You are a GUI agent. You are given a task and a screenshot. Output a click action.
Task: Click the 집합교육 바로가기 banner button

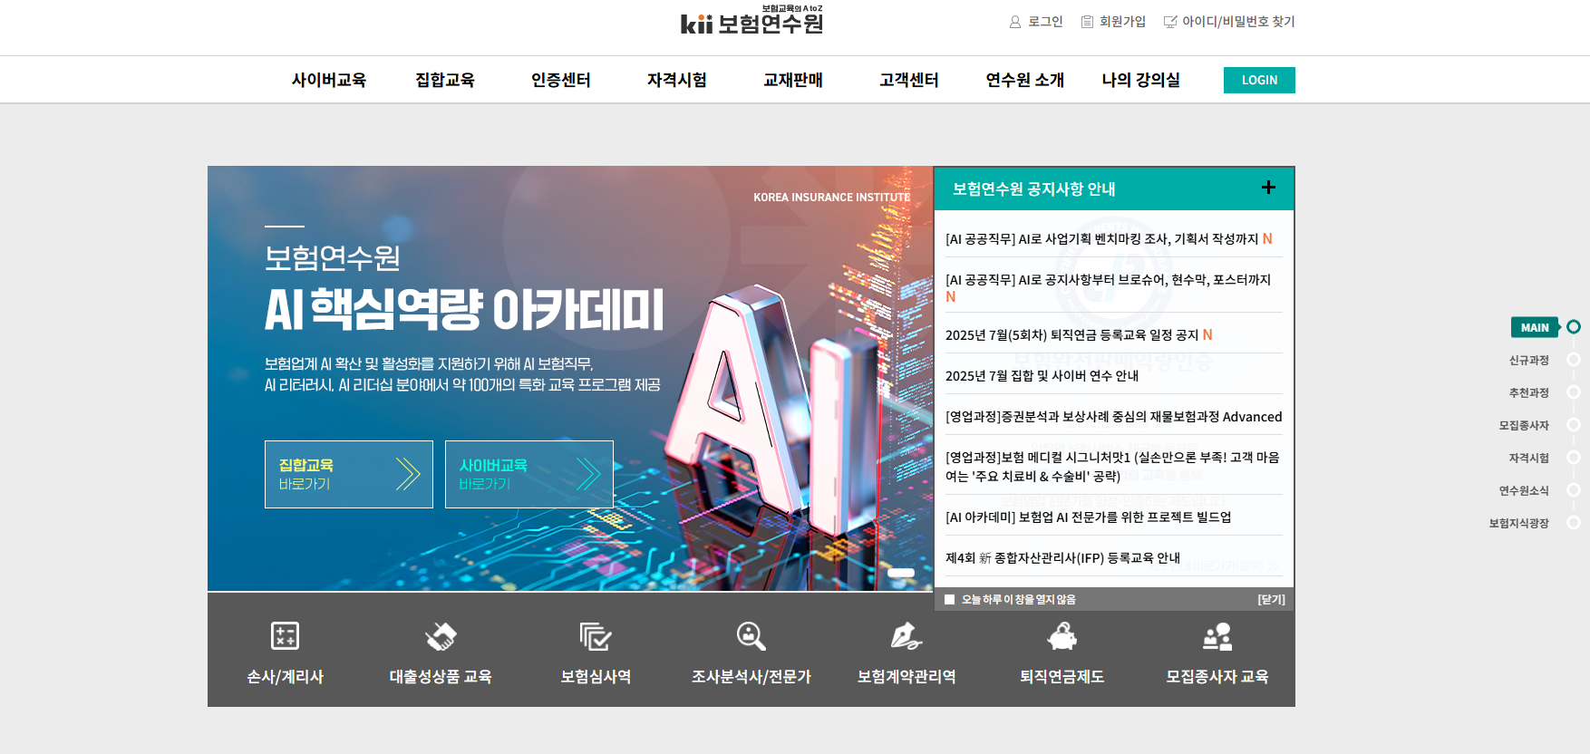pos(349,474)
